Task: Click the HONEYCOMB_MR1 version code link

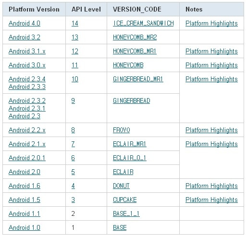Action: pos(135,51)
